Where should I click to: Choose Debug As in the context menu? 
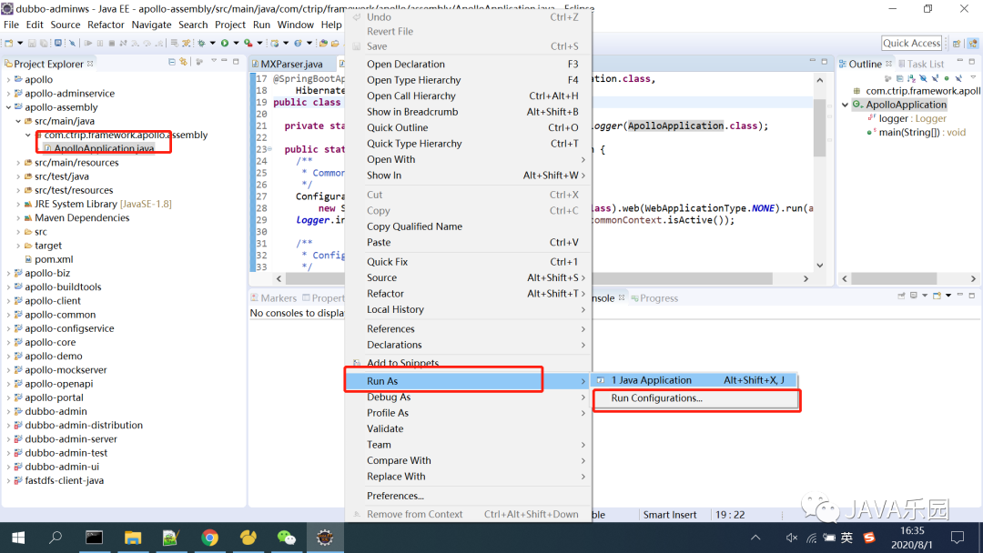(468, 397)
